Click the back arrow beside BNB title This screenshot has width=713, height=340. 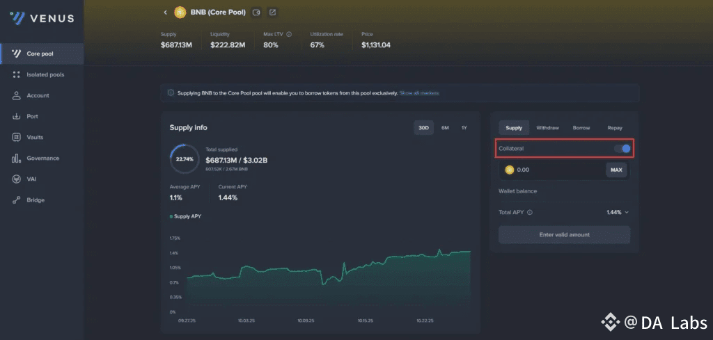point(166,13)
